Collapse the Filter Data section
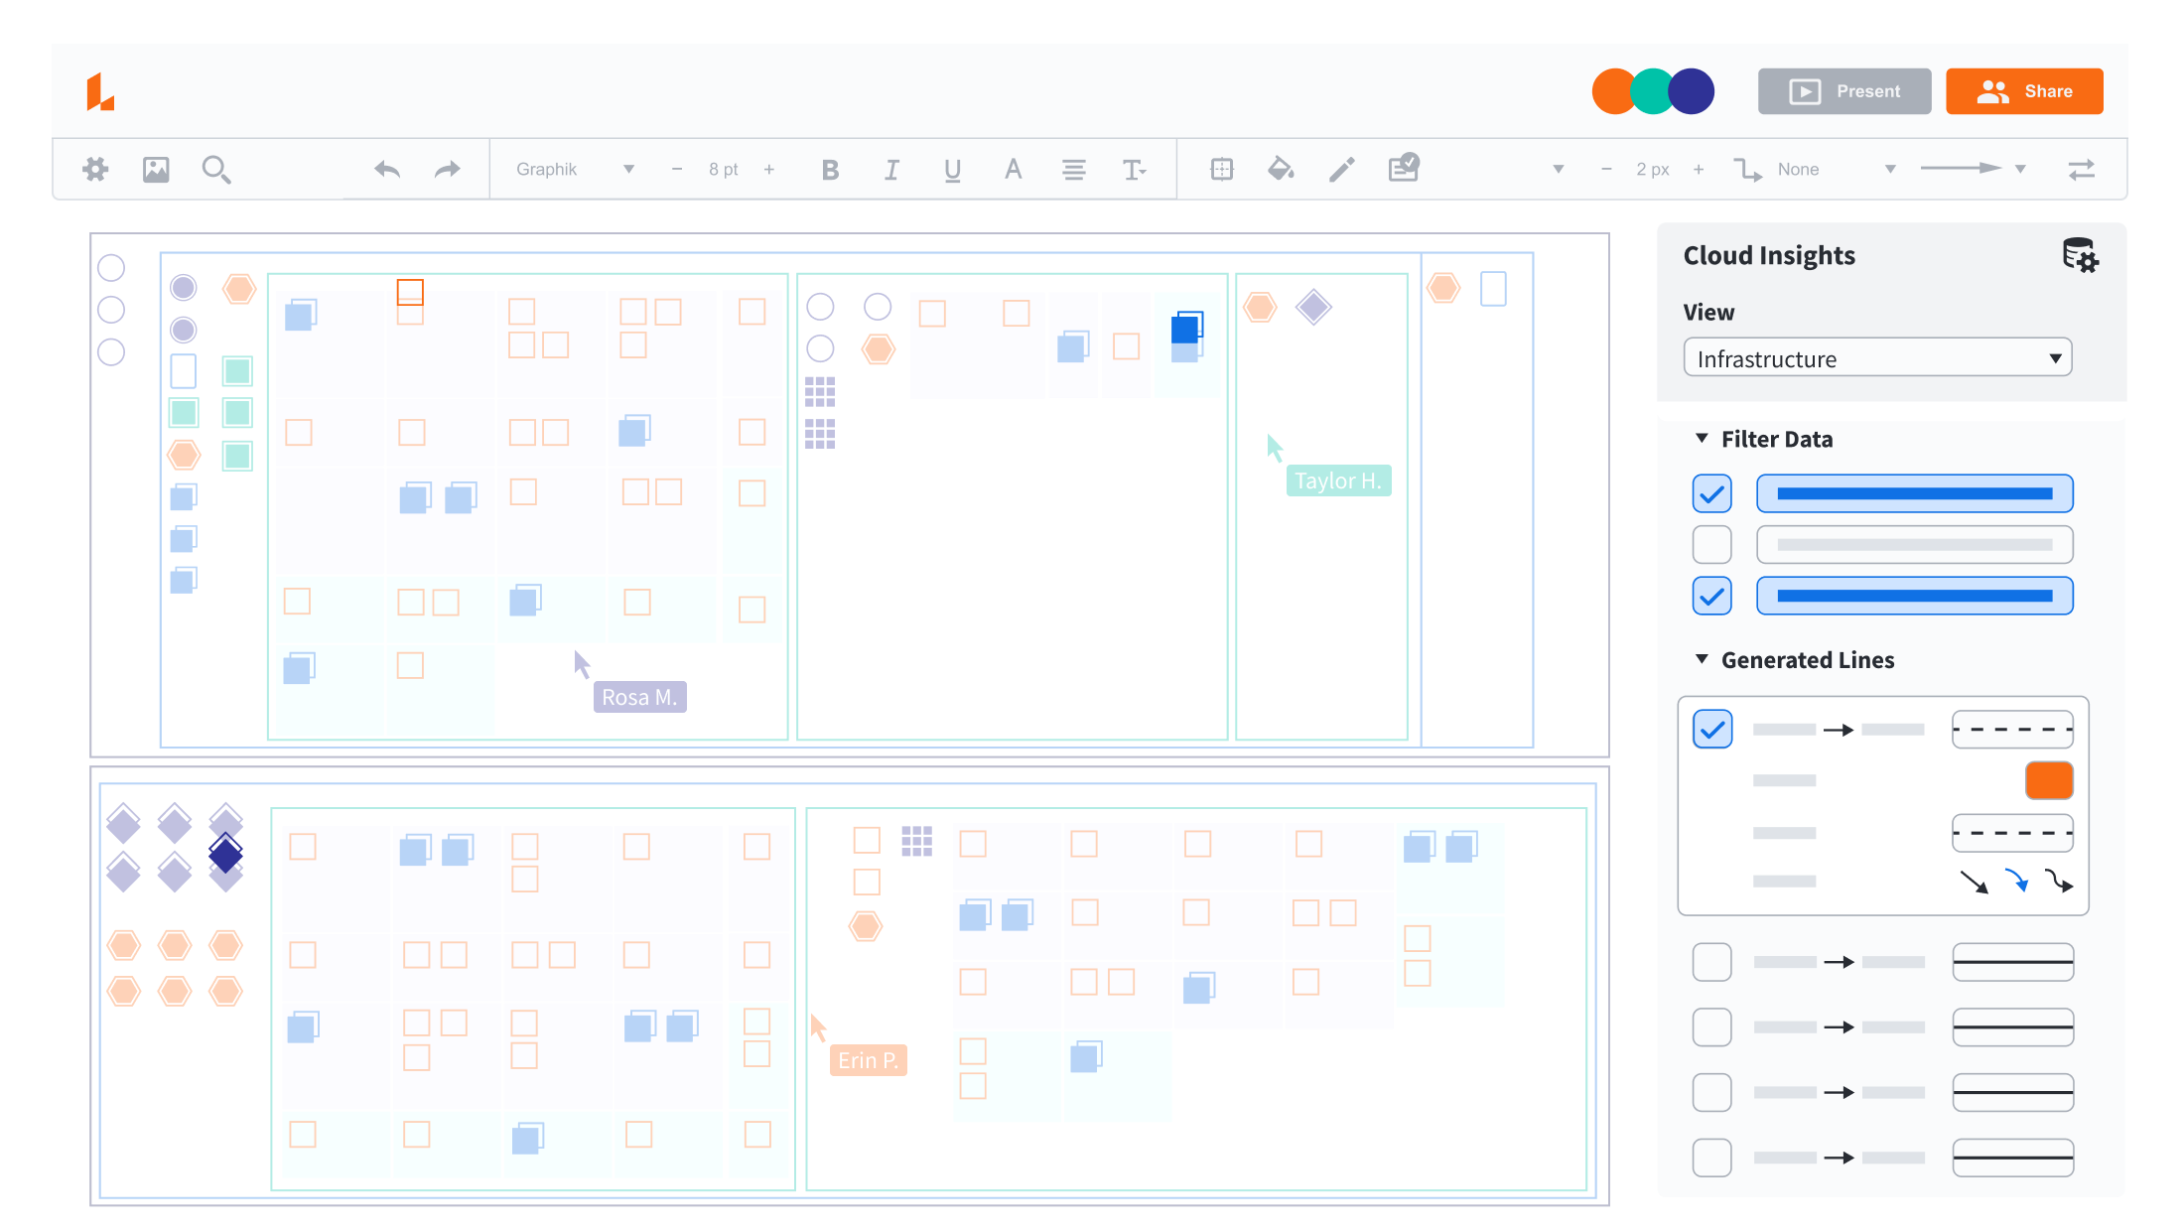The height and width of the screenshot is (1229, 2184). (x=1702, y=439)
